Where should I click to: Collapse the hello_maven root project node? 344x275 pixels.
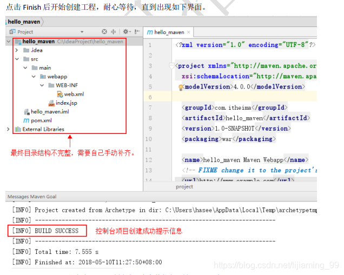pos(9,42)
